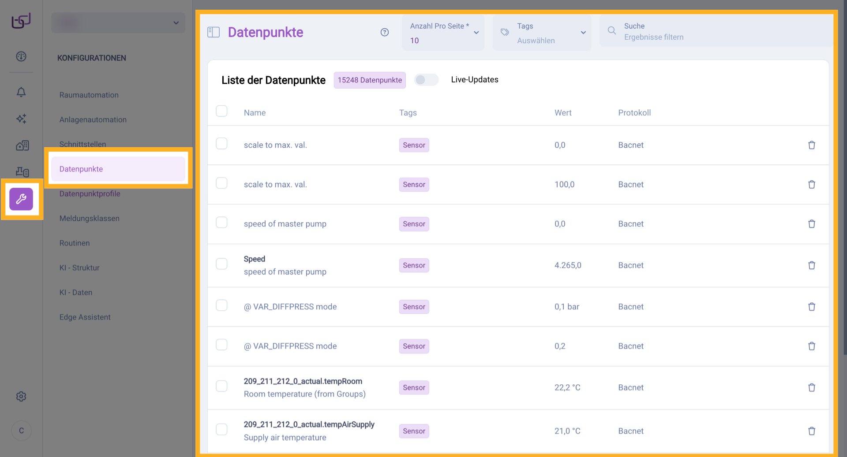Open the Anzahl Pro Seite dropdown
This screenshot has height=457, width=847.
coord(443,33)
